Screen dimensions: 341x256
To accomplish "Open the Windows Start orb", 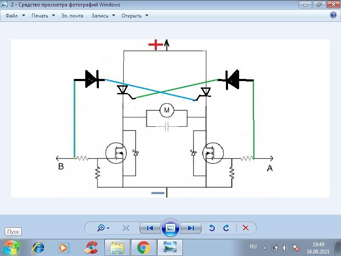I will [12, 248].
